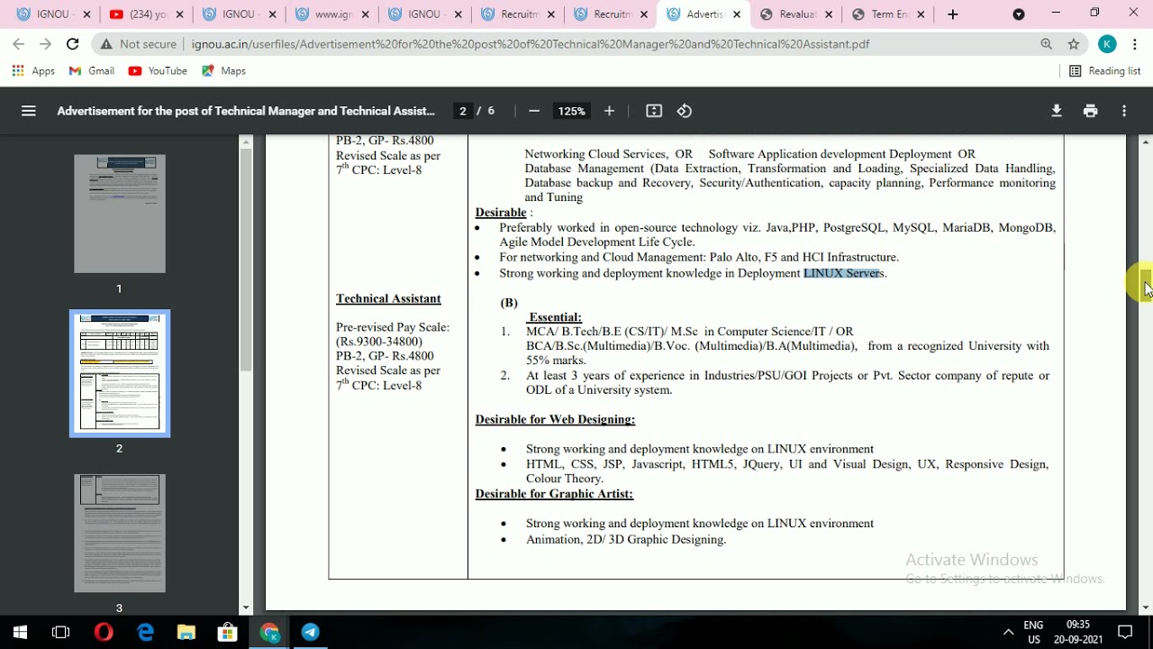Open the Chrome three-dot menu
Viewport: 1153px width, 649px height.
[x=1134, y=44]
